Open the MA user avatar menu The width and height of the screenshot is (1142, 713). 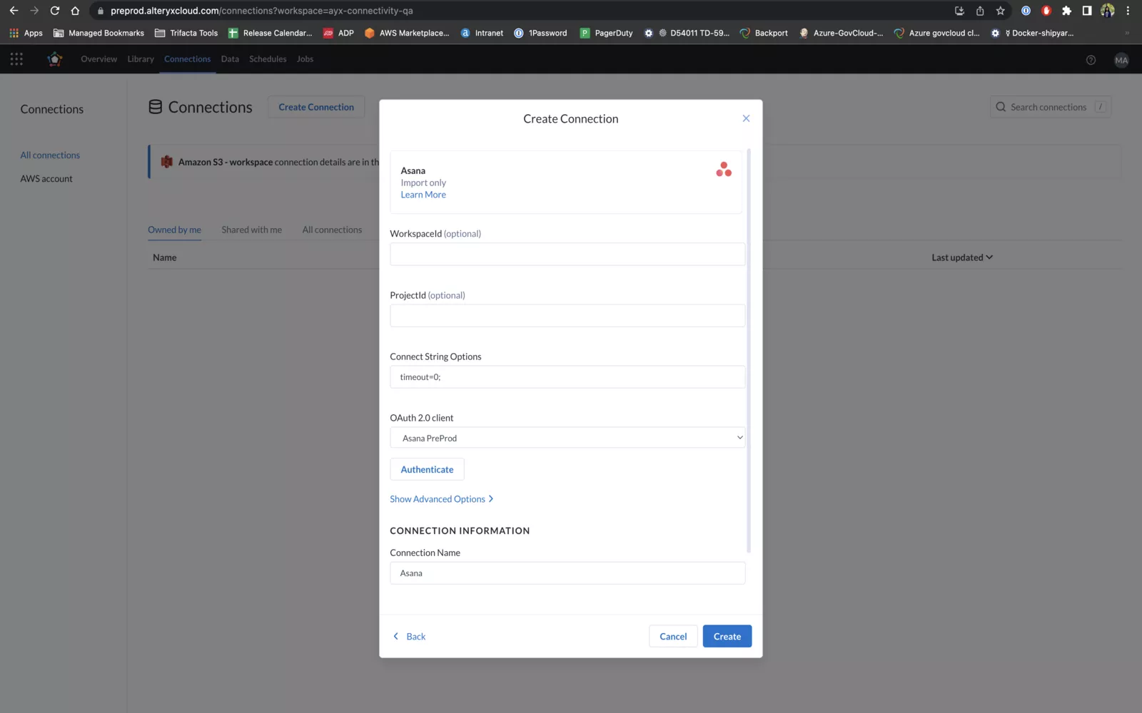click(1121, 60)
